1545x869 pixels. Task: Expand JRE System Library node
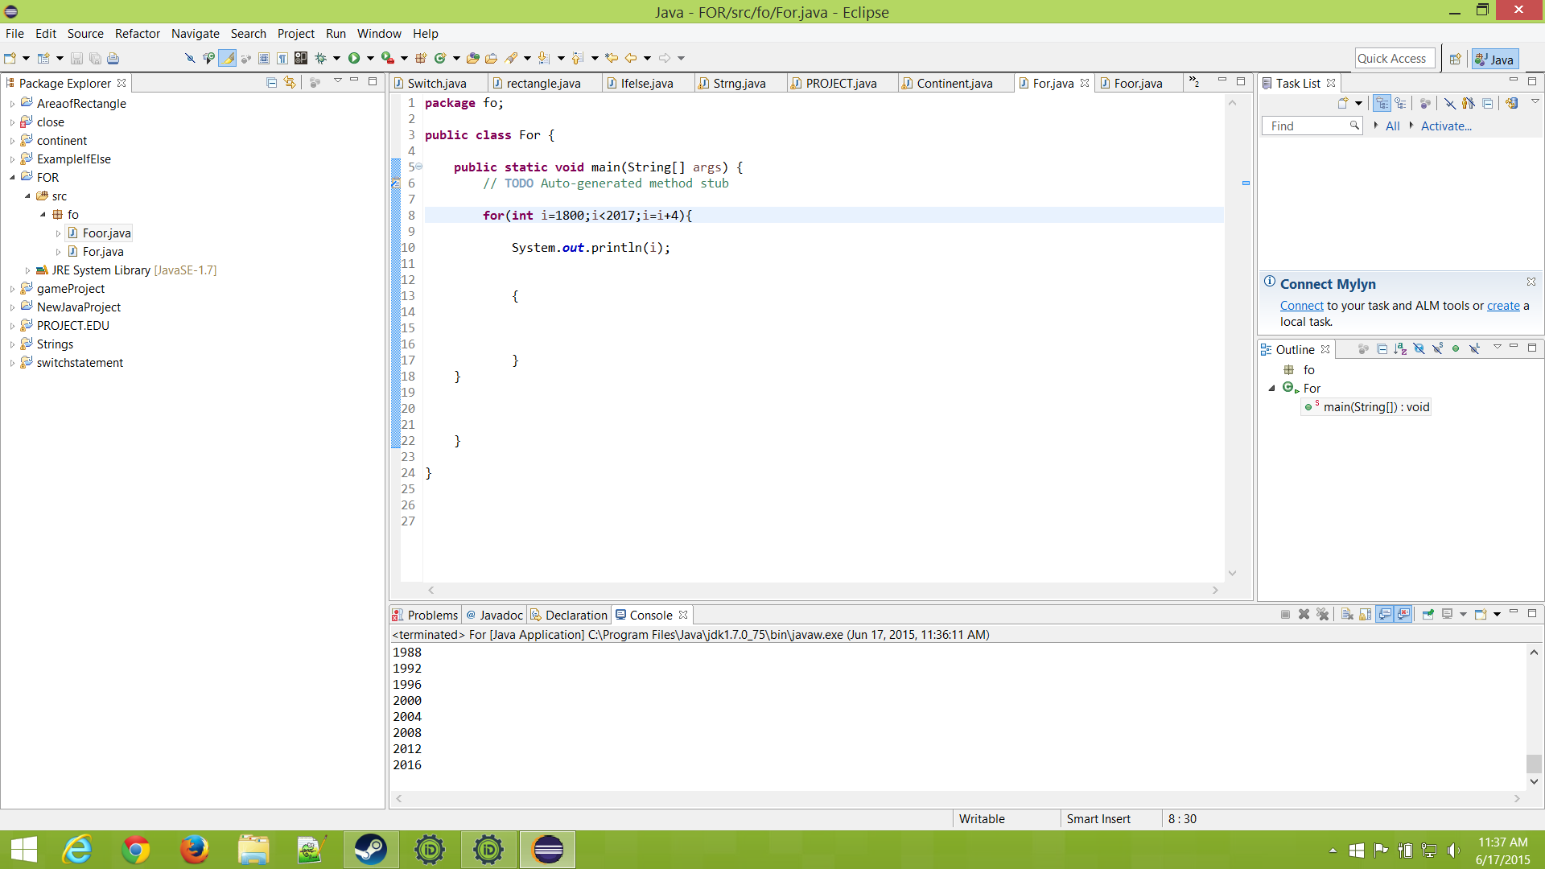click(x=27, y=270)
